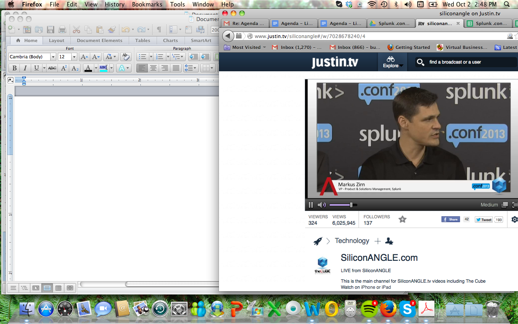Toggle Justify text alignment in Word
This screenshot has height=324, width=518.
(176, 68)
